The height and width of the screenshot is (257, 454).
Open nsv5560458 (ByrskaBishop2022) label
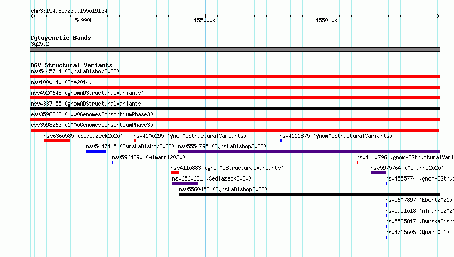click(223, 189)
